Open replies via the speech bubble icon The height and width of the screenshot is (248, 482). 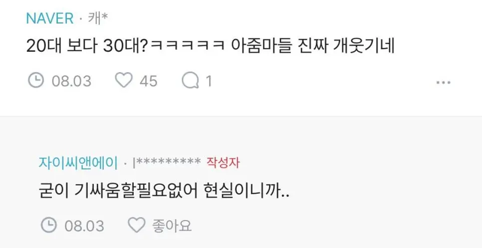point(190,81)
